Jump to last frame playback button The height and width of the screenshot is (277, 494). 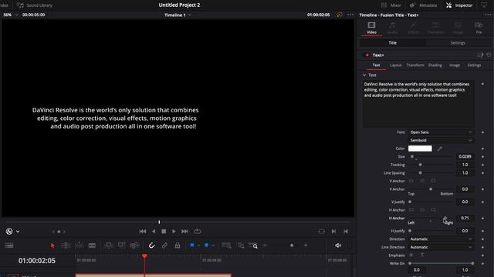184,232
